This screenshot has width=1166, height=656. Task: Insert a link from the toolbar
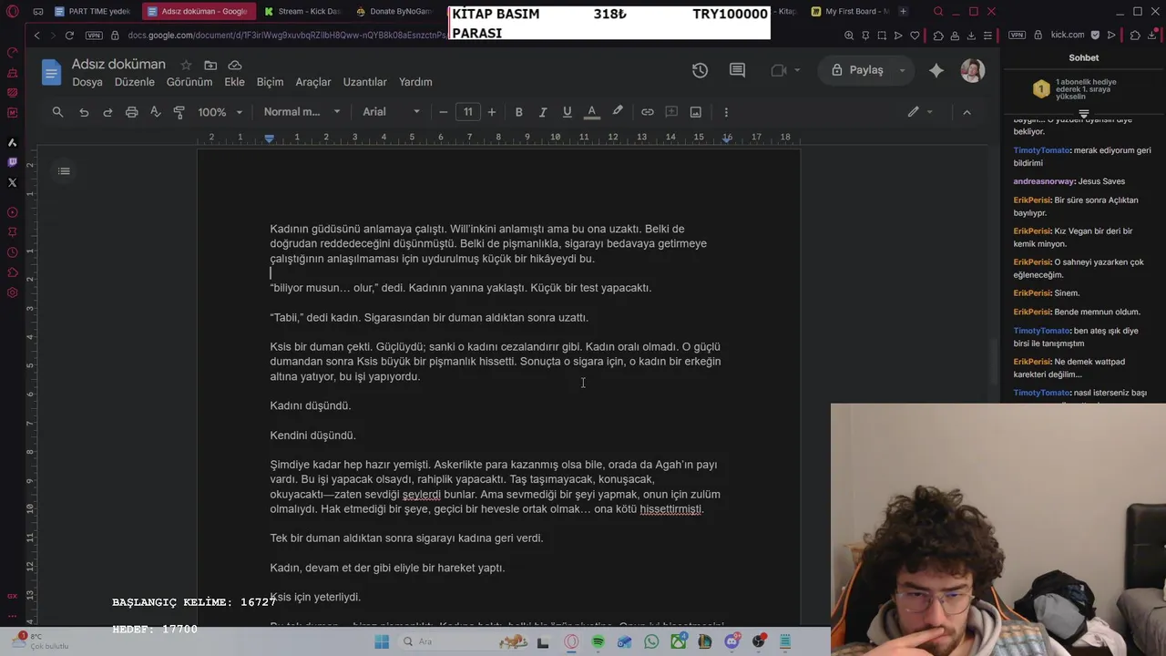coord(648,112)
